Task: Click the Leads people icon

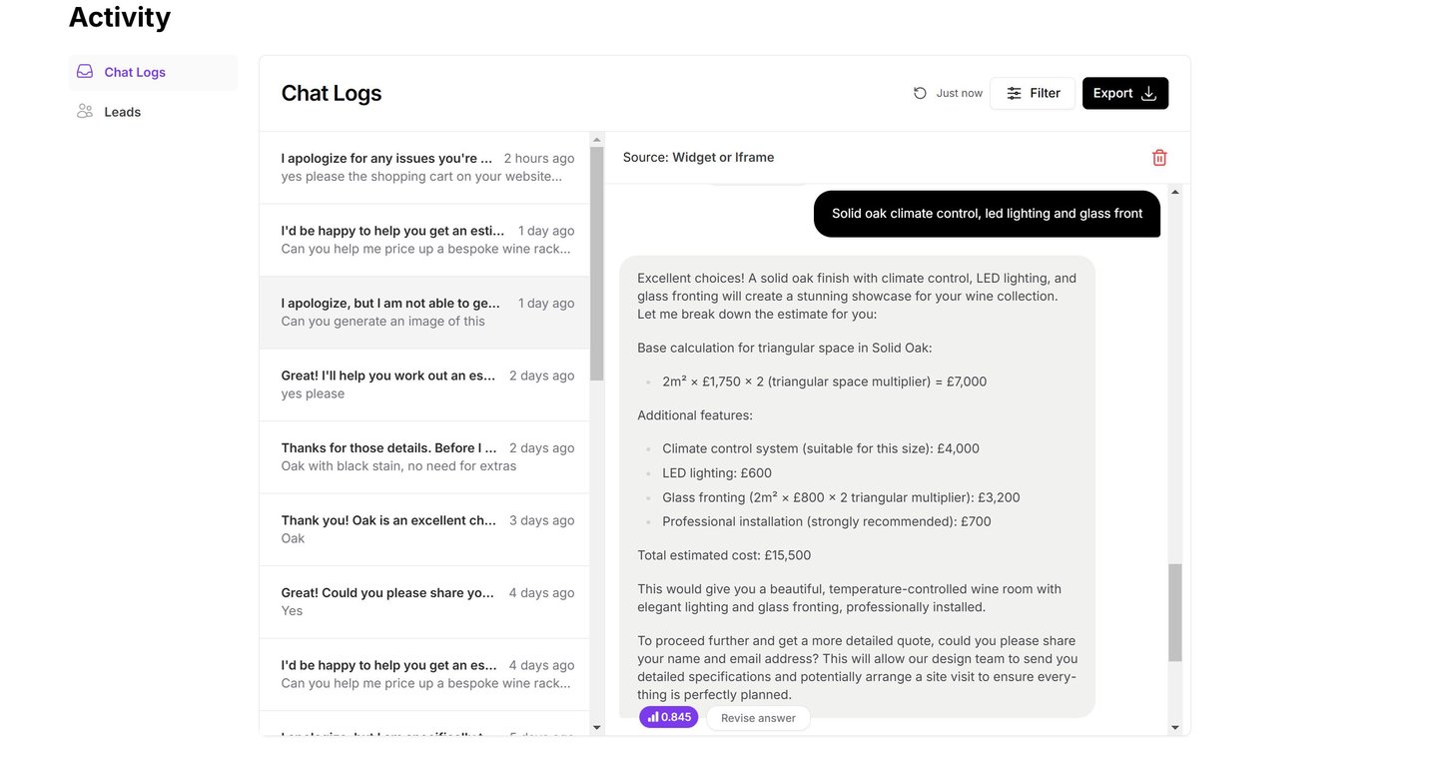Action: 85,112
